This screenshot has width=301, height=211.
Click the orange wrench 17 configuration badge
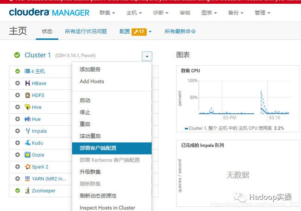point(139,31)
